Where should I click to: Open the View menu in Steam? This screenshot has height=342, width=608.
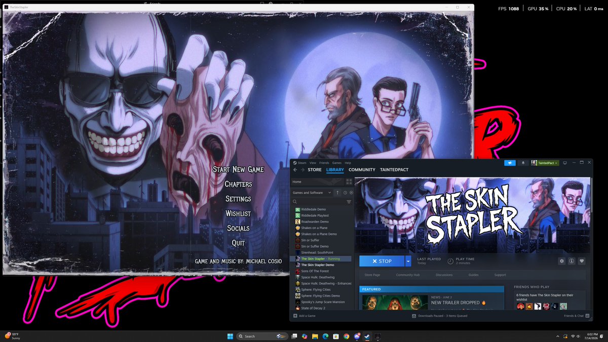click(x=313, y=163)
